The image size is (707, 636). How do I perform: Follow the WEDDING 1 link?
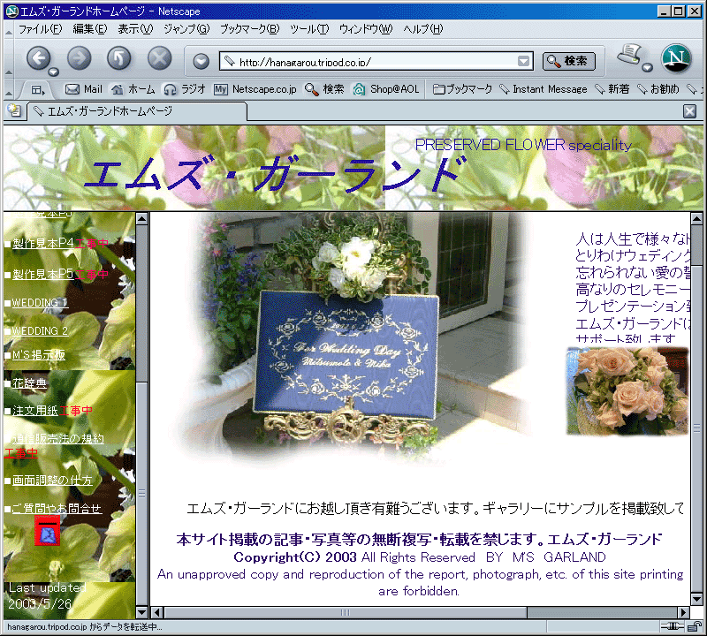40,303
